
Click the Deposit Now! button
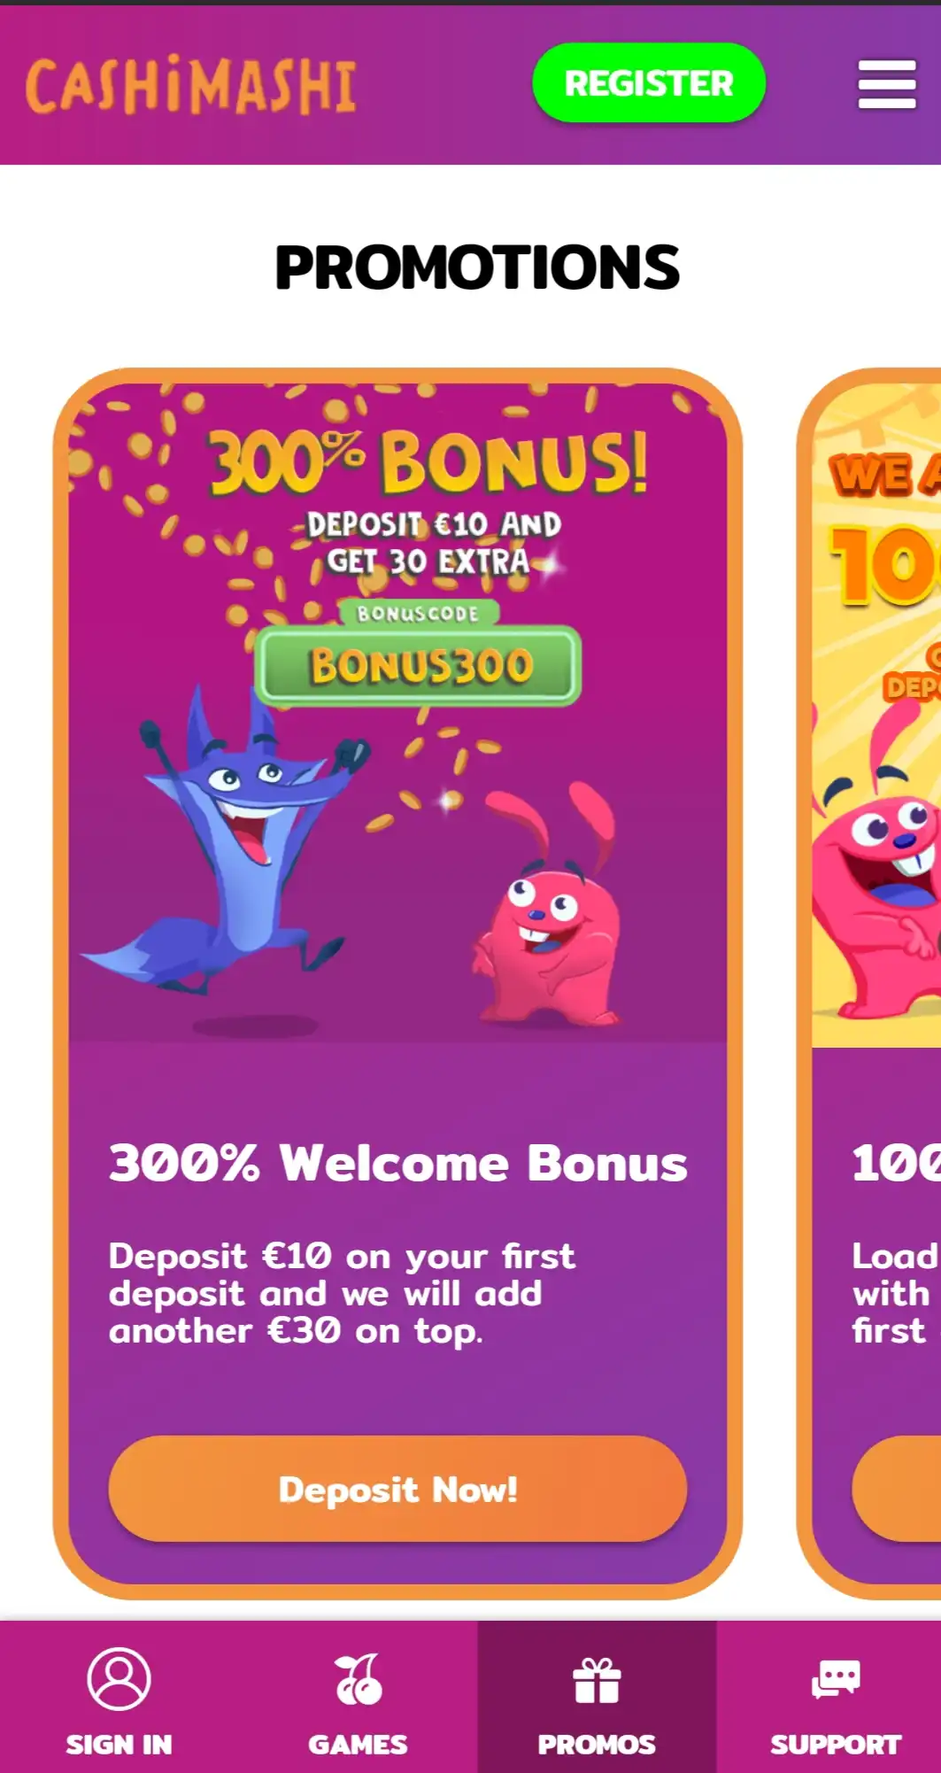[x=397, y=1489]
